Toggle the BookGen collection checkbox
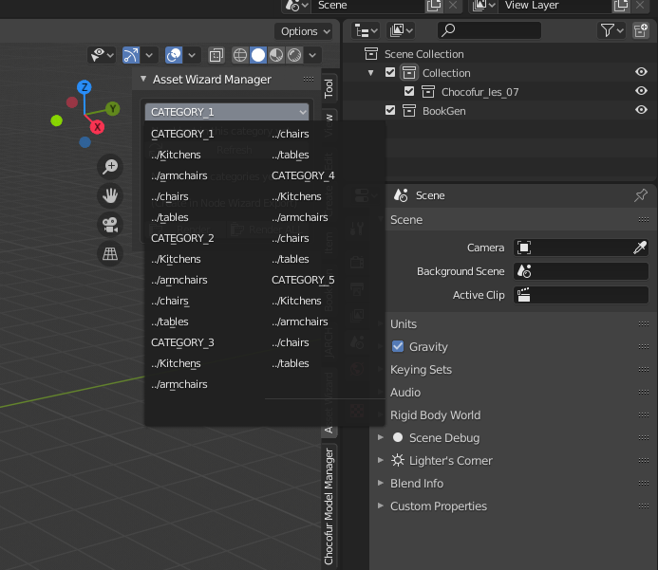The image size is (658, 570). tap(390, 110)
